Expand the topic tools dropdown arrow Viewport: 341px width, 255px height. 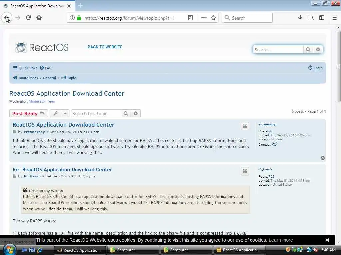pos(65,113)
